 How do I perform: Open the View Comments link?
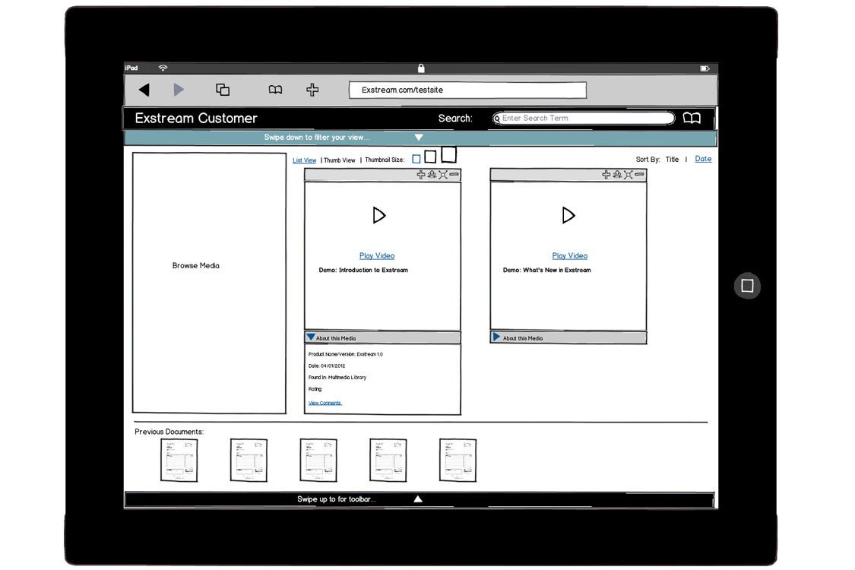[x=325, y=403]
